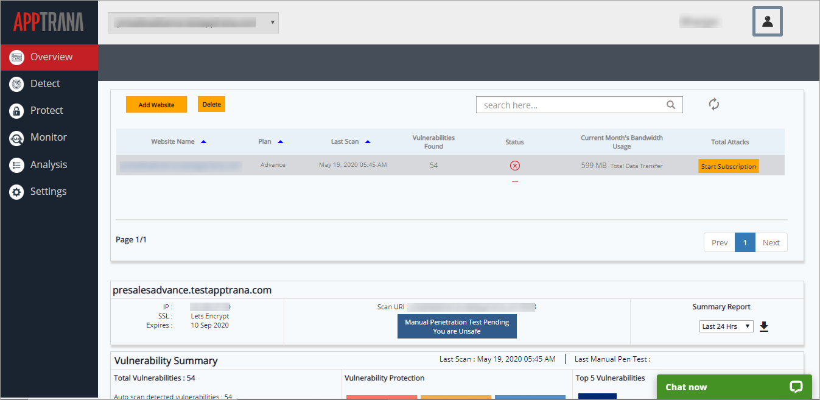Click the Vulnerabilities Found column header
The width and height of the screenshot is (820, 400).
point(433,142)
